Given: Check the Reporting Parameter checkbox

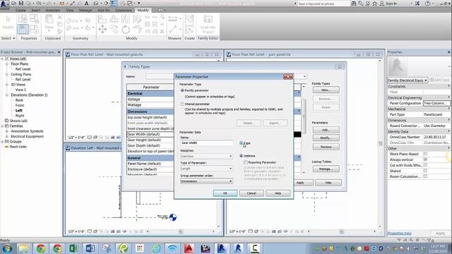Looking at the screenshot, I should 246,162.
